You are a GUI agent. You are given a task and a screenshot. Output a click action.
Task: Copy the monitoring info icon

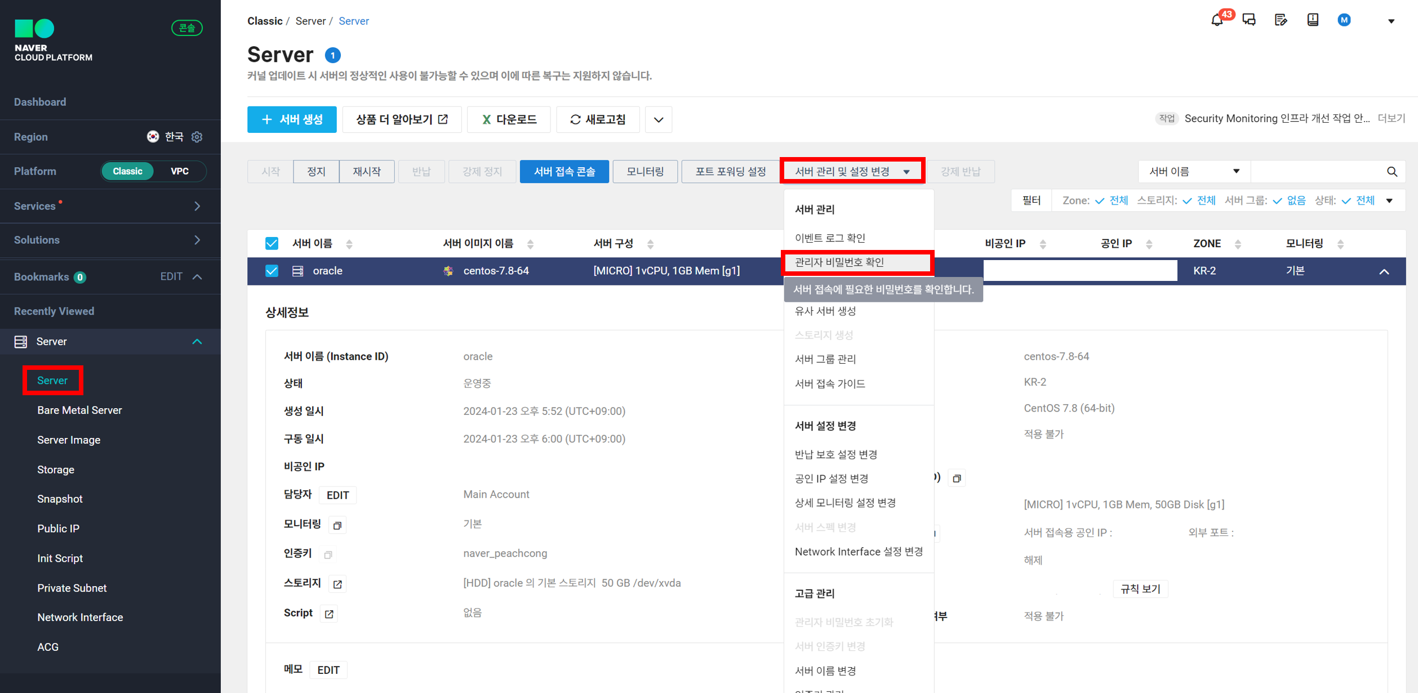[x=337, y=525]
